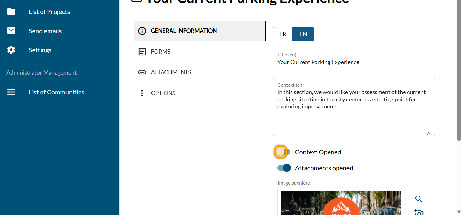Toggle the Context Opened switch
This screenshot has width=462, height=215.
tap(283, 152)
